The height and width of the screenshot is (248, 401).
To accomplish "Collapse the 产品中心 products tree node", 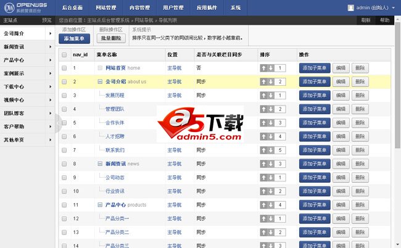I will (100, 205).
